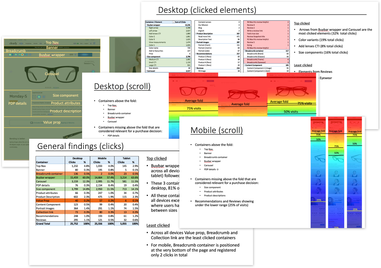The height and width of the screenshot is (268, 381).
Task: Click the Value Prop row in the clicks table
Action: 87,201
